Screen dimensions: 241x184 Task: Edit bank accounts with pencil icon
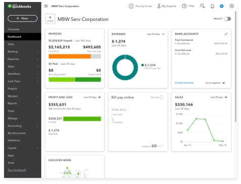[x=226, y=34]
